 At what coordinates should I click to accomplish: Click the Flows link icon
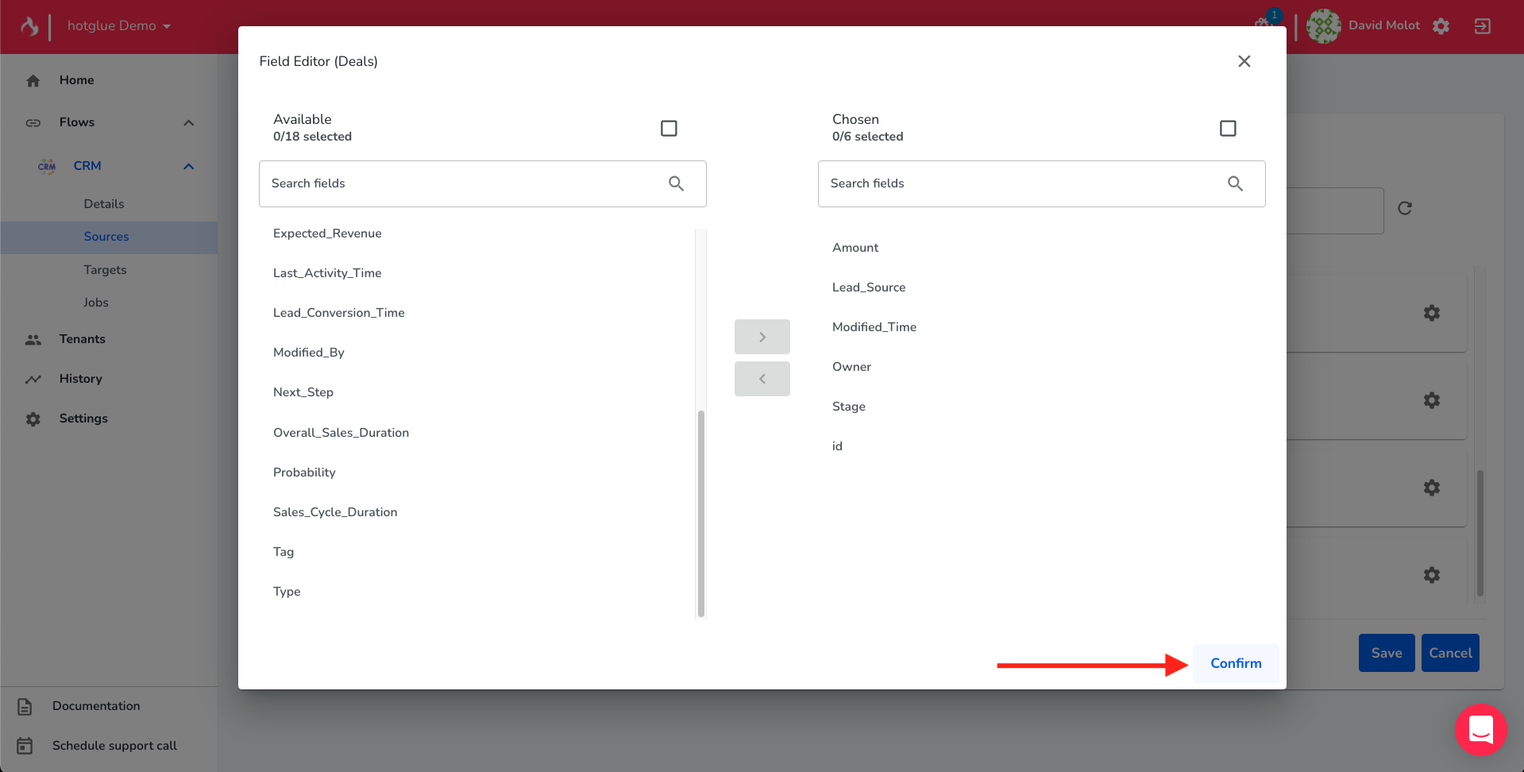[33, 122]
